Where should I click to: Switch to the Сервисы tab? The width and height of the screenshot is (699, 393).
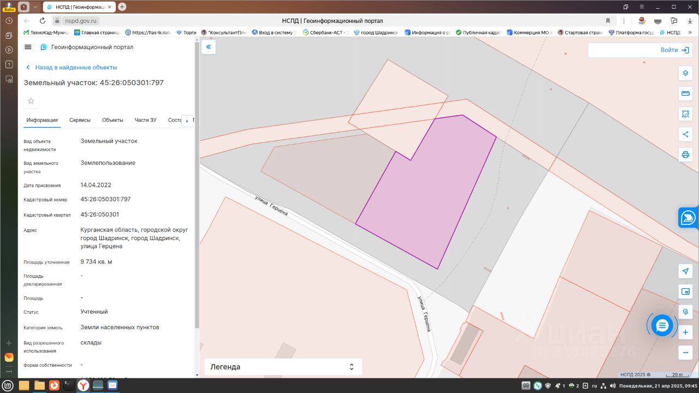(x=80, y=120)
